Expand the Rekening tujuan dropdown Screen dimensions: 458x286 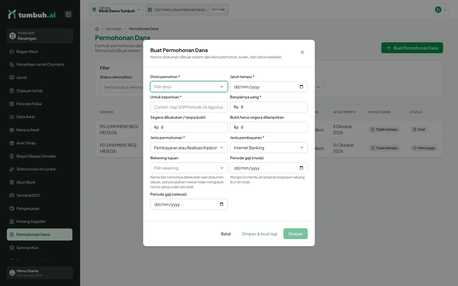click(189, 168)
